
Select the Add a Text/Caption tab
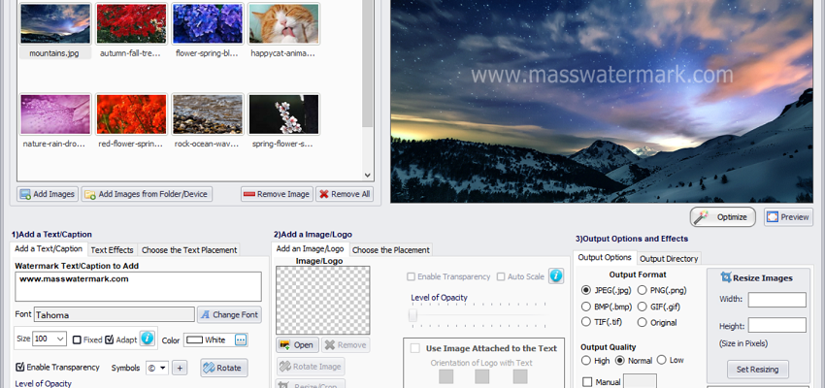pos(49,248)
